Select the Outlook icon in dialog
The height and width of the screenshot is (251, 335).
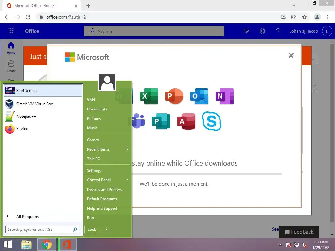[199, 96]
